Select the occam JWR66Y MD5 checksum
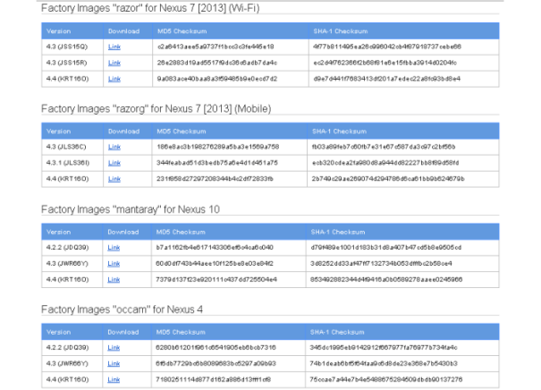 click(216, 364)
